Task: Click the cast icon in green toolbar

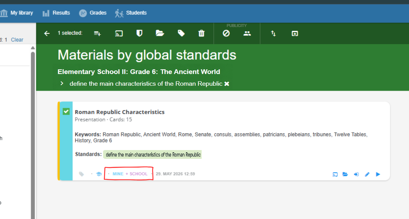Action: coord(119,33)
